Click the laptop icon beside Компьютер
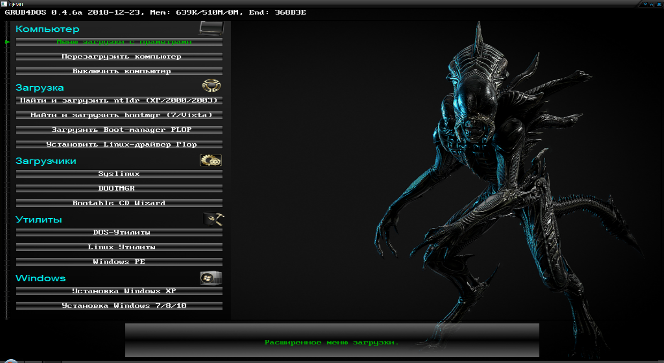This screenshot has height=363, width=664. coord(212,28)
